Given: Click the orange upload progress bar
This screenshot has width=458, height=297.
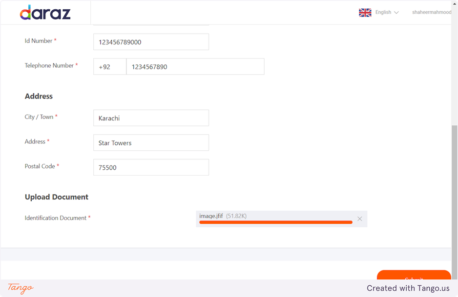Looking at the screenshot, I should click(x=275, y=222).
